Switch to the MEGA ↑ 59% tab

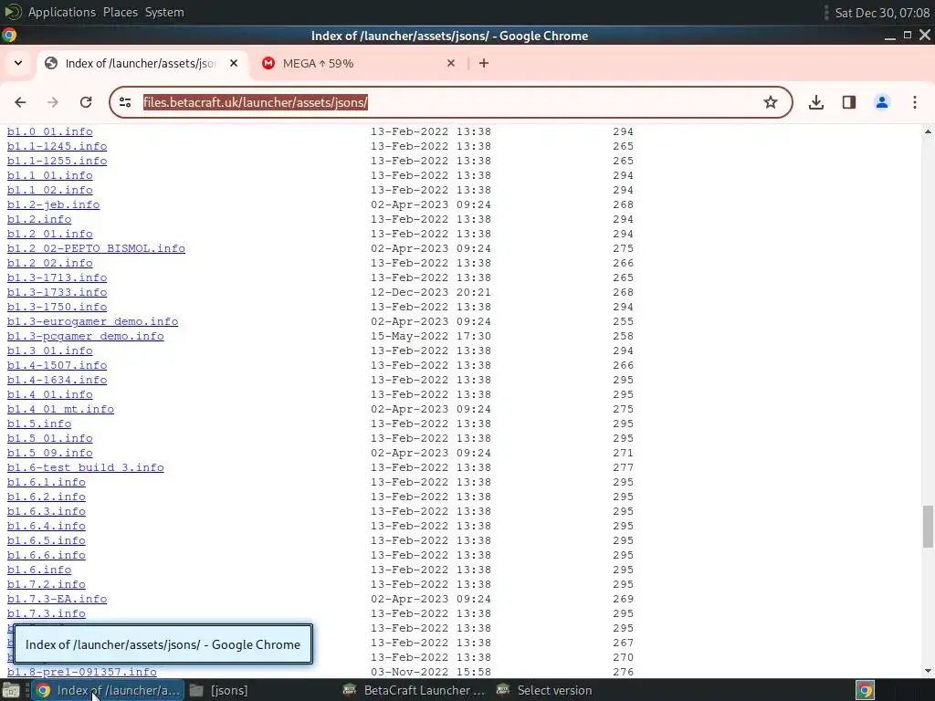point(358,63)
